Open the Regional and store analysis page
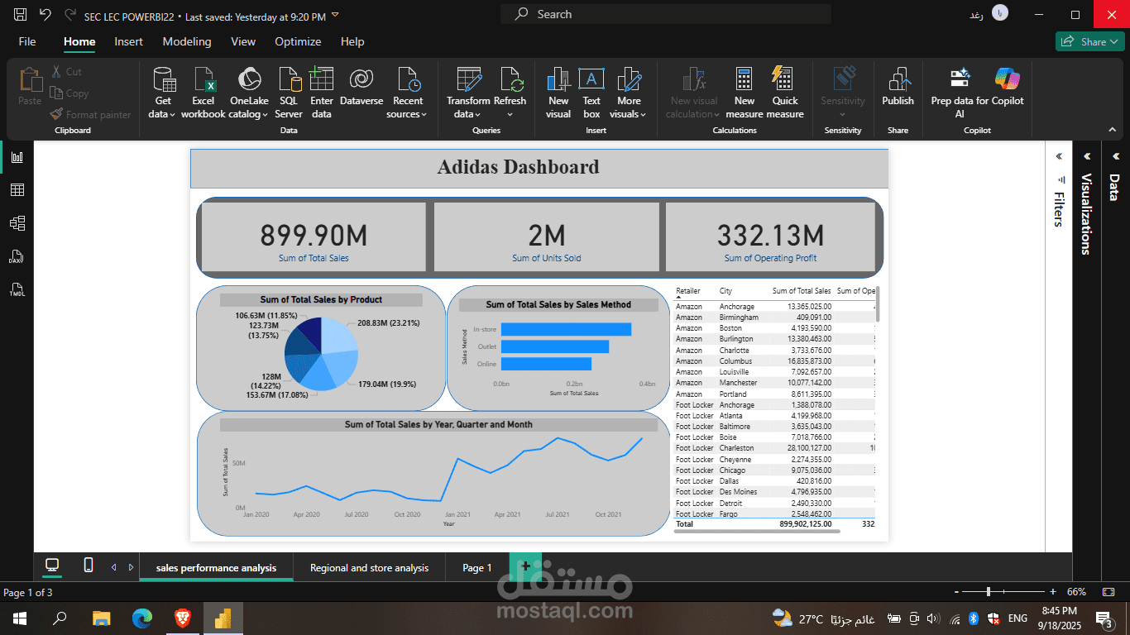 (x=369, y=567)
